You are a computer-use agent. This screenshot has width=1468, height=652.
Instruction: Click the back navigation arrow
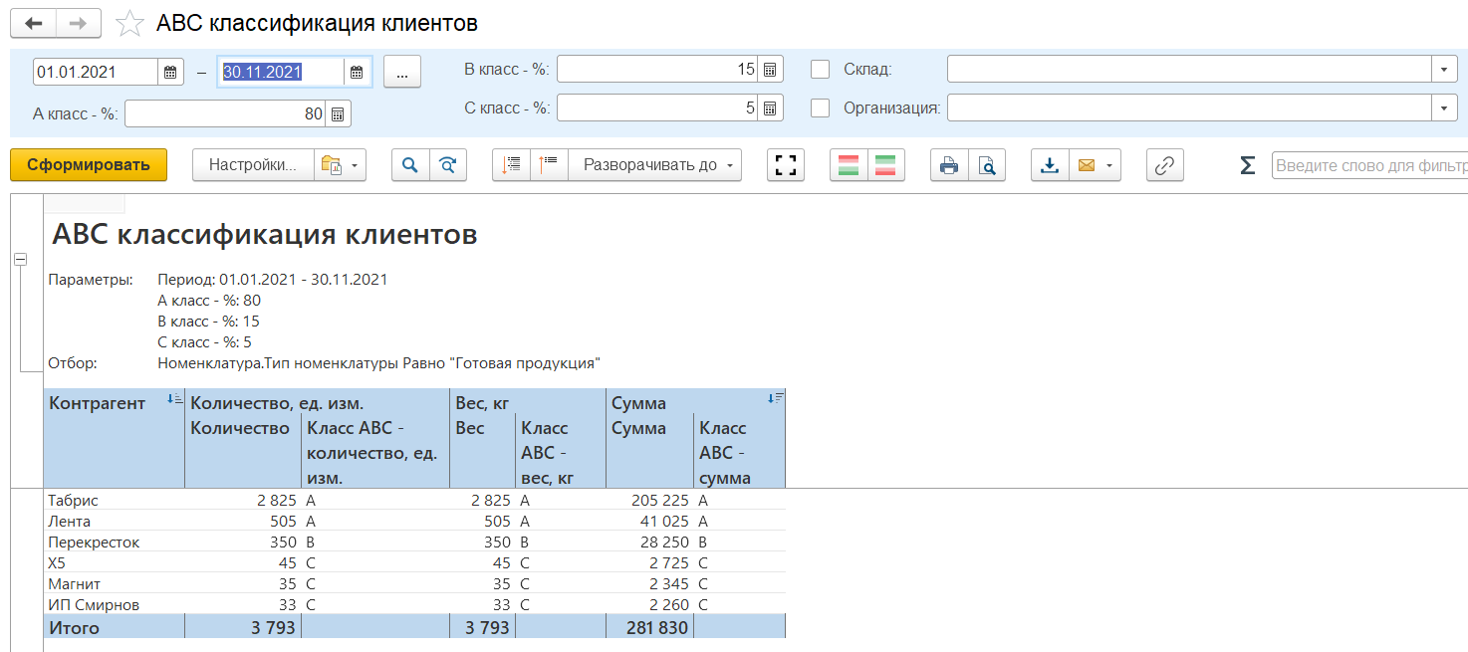tap(33, 23)
